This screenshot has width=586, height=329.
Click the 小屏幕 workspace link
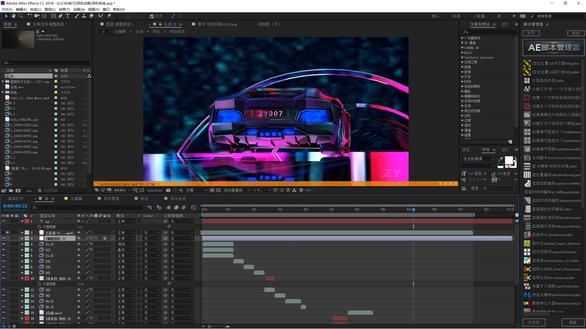pos(479,16)
